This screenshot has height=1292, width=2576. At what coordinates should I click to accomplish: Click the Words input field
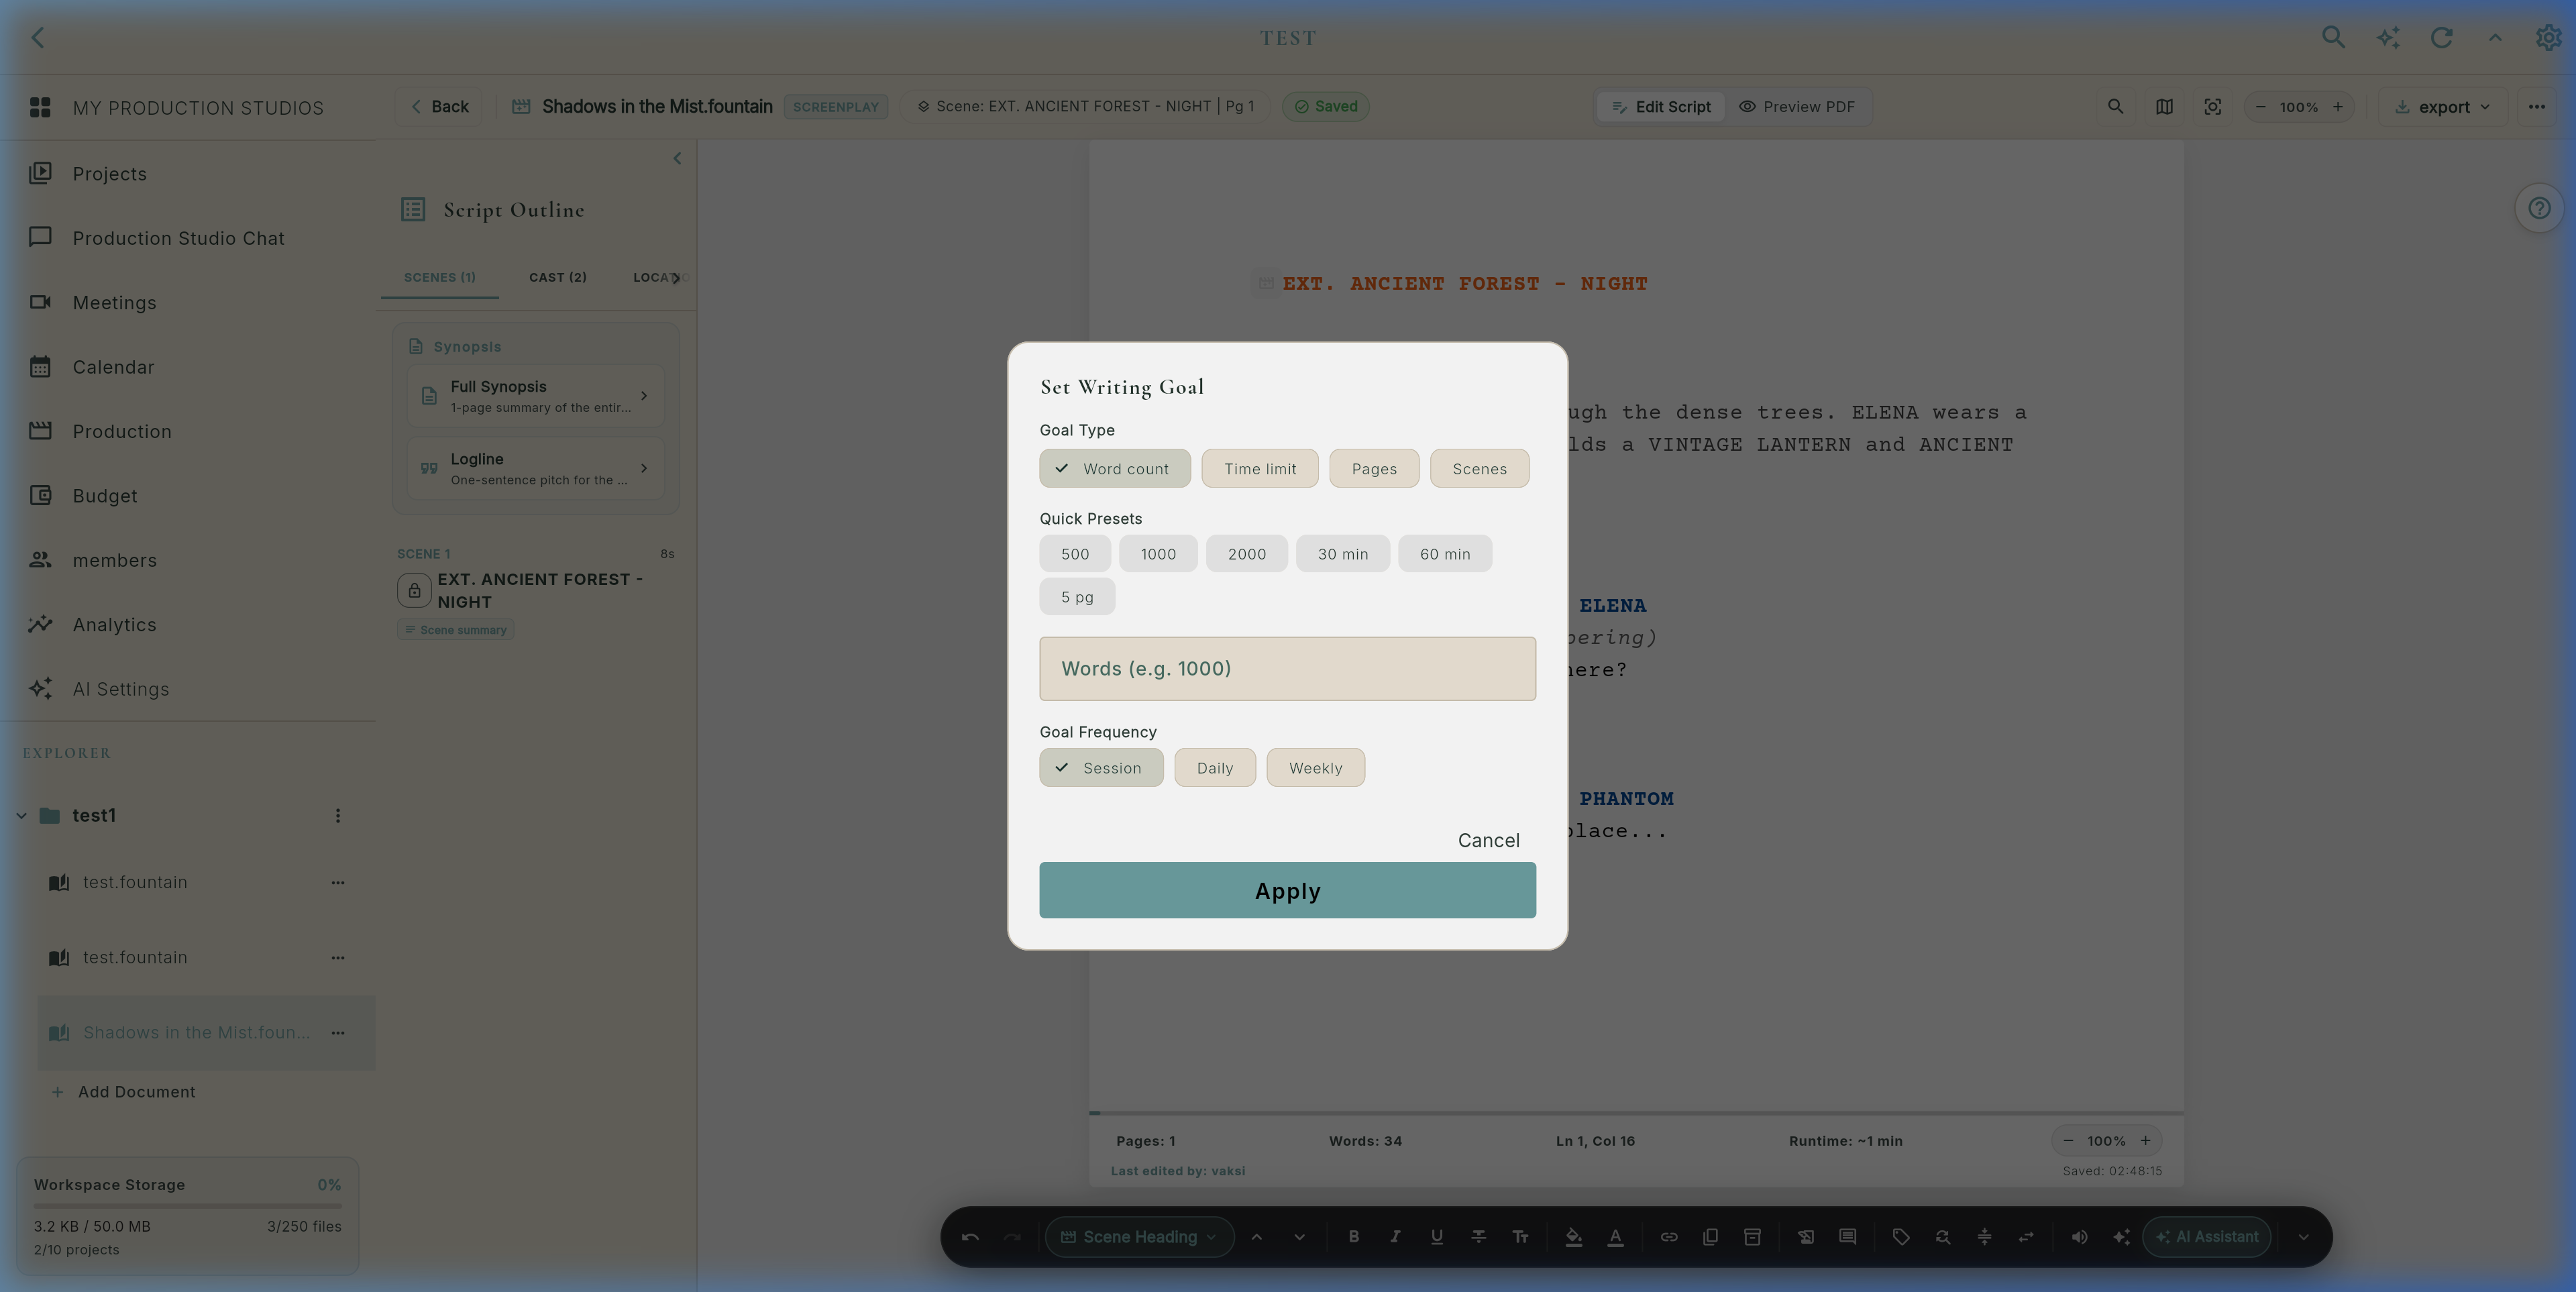1287,669
